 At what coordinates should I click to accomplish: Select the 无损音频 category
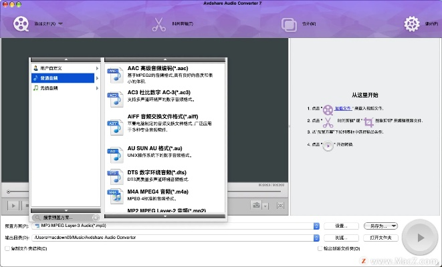(63, 88)
